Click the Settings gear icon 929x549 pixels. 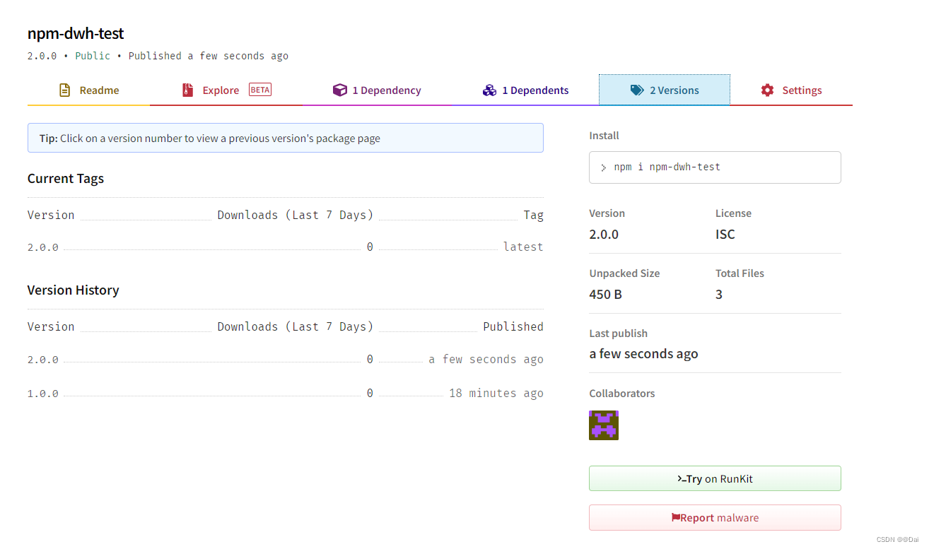768,90
